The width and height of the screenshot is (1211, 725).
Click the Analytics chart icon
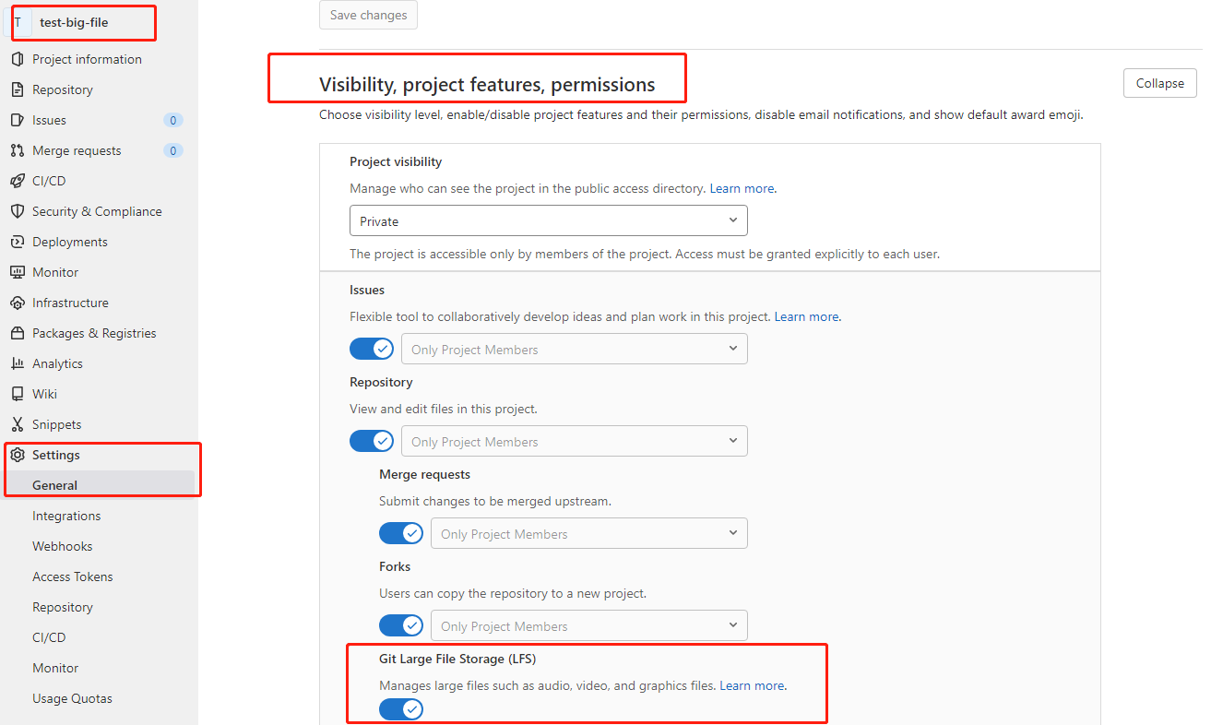point(17,363)
